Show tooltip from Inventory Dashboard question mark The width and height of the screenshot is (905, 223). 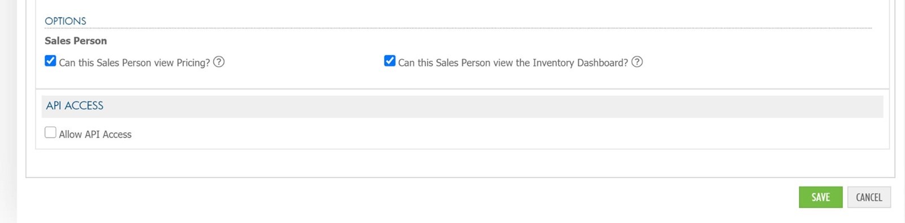pyautogui.click(x=637, y=62)
